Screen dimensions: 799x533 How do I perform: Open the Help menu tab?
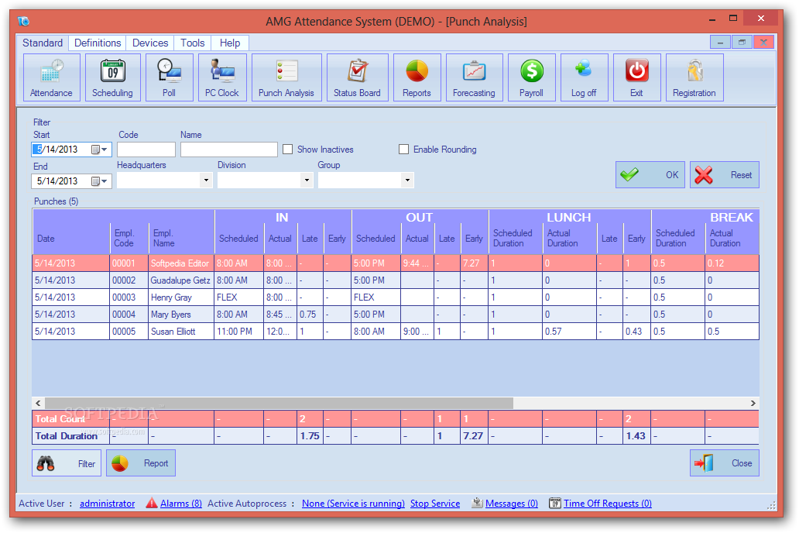(x=230, y=43)
